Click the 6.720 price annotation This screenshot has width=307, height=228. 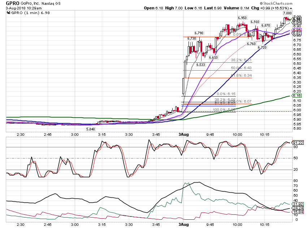[x=262, y=48]
